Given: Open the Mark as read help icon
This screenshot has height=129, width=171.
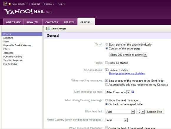Looking at the screenshot, I should (x=133, y=92).
